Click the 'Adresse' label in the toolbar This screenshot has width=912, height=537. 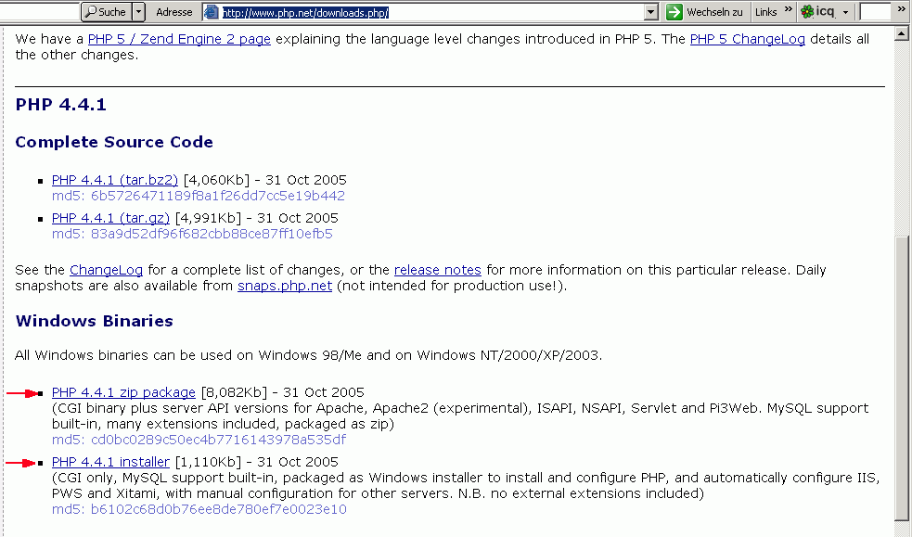coord(173,12)
